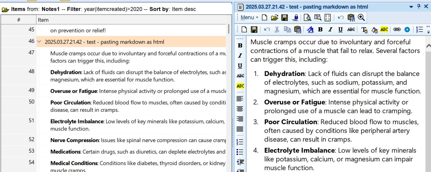The image size is (431, 172).
Task: Click the Cut scissors icon
Action: point(277,29)
